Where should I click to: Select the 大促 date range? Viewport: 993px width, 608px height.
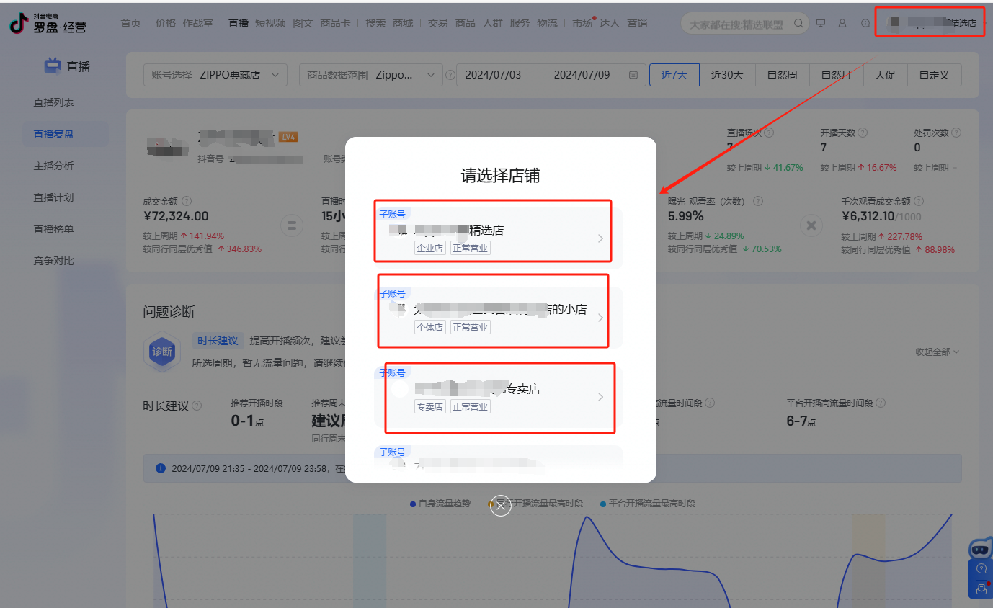coord(885,75)
